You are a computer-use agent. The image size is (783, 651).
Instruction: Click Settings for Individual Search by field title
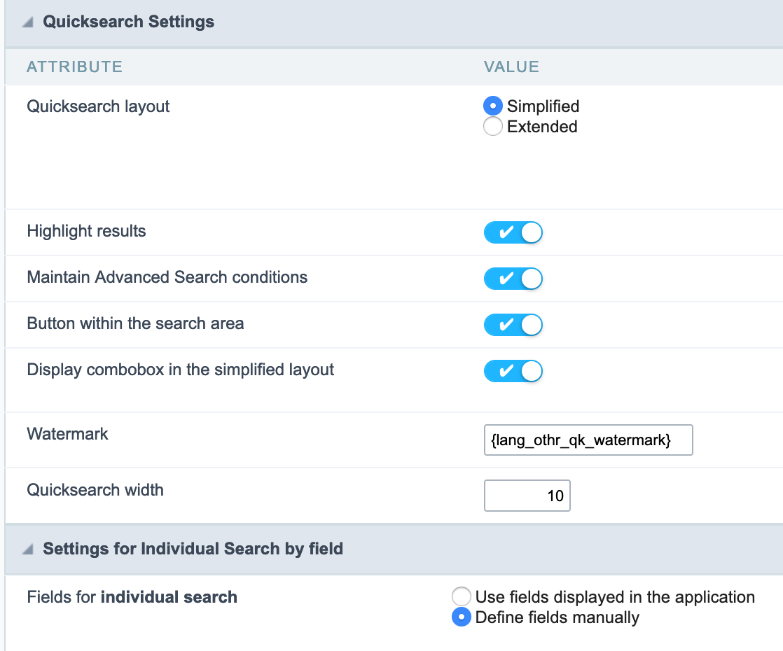[193, 549]
